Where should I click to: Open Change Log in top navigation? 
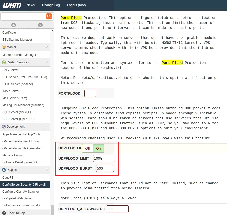coord(51,5)
